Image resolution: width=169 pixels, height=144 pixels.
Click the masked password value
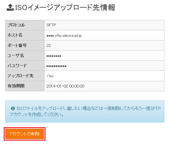pyautogui.click(x=56, y=66)
